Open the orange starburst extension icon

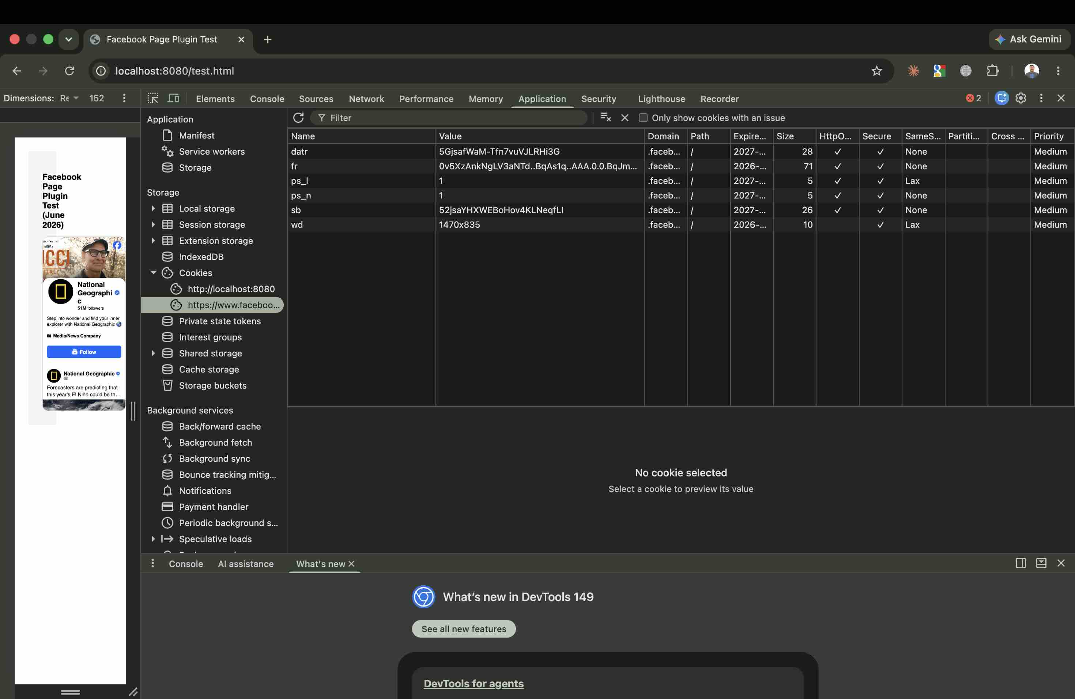[x=913, y=71]
